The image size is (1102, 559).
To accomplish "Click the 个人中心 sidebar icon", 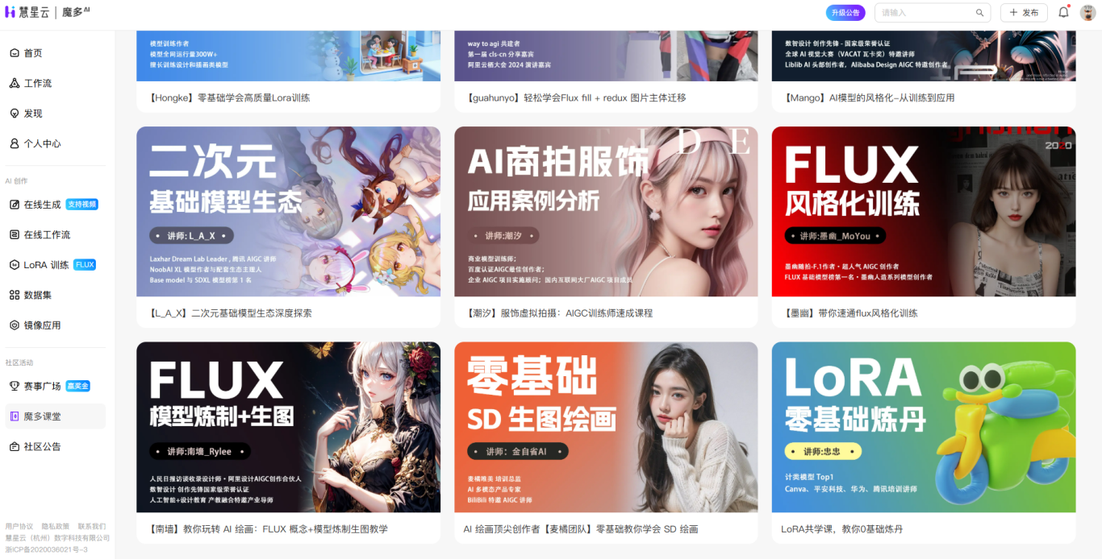I will tap(14, 143).
